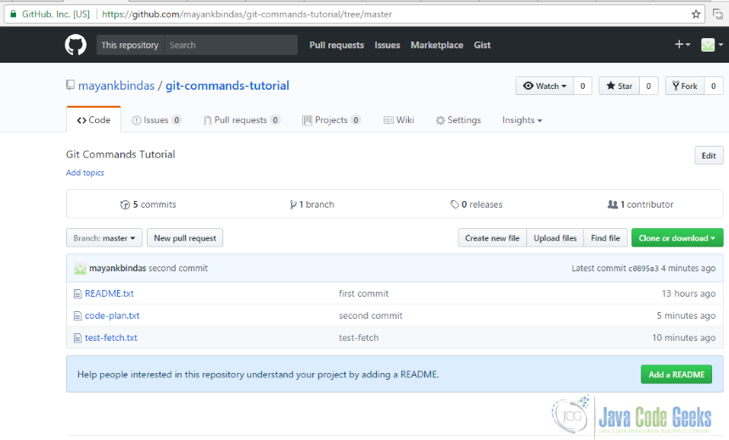Open mayankbindas owner link
The image size is (729, 440).
click(116, 86)
